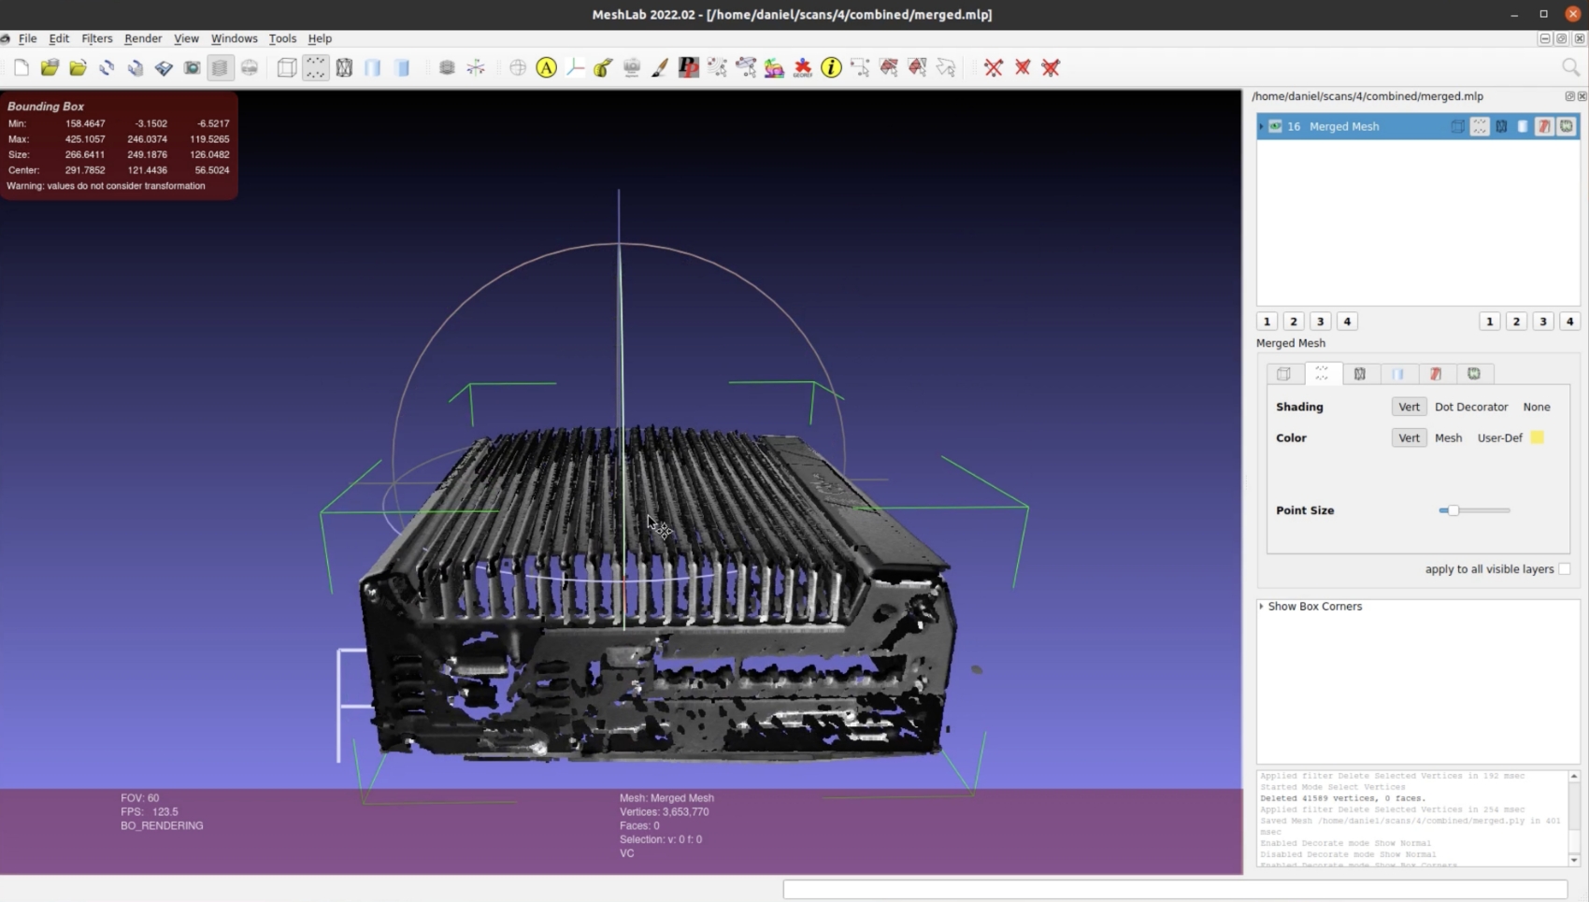This screenshot has width=1589, height=902.
Task: Expand the Show Box Corners section
Action: [x=1262, y=607]
